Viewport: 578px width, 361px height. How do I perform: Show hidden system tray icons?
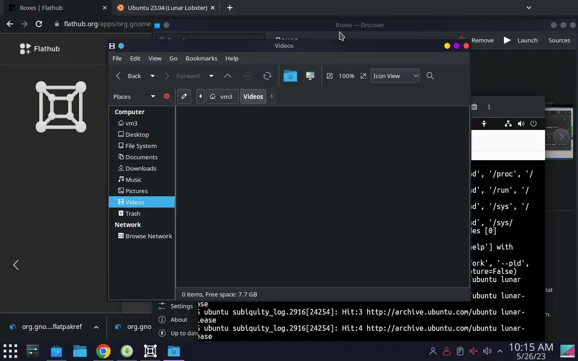tap(500, 351)
